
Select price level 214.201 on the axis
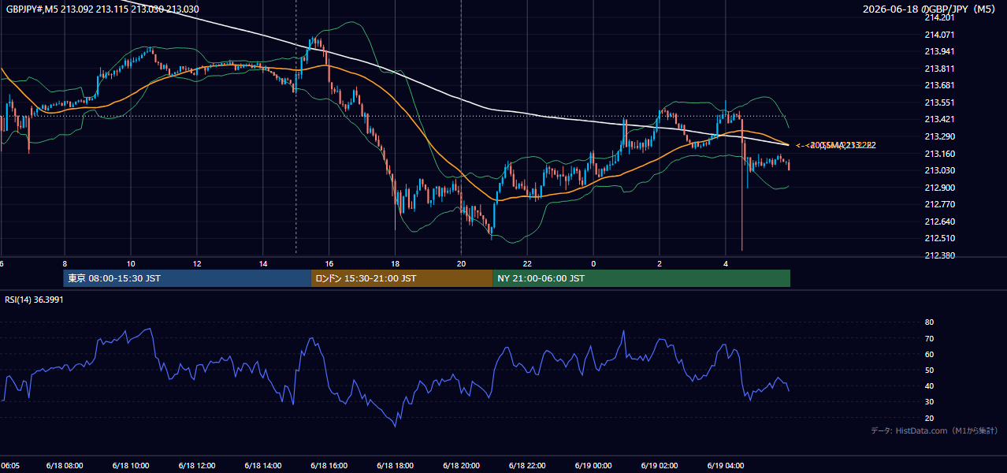point(939,17)
